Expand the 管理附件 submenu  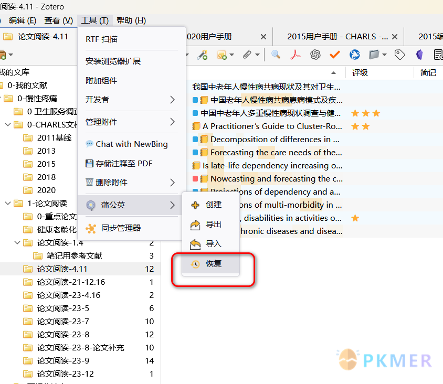(132, 122)
